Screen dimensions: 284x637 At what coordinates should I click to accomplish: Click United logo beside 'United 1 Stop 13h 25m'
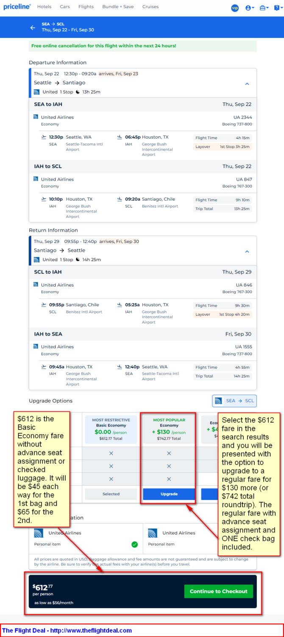click(36, 92)
